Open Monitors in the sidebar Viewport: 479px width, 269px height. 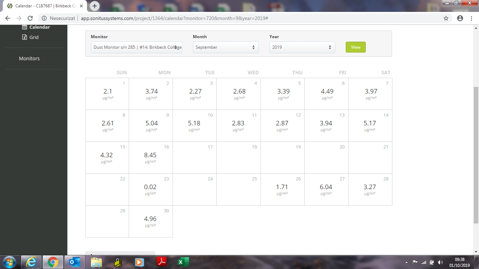[29, 58]
